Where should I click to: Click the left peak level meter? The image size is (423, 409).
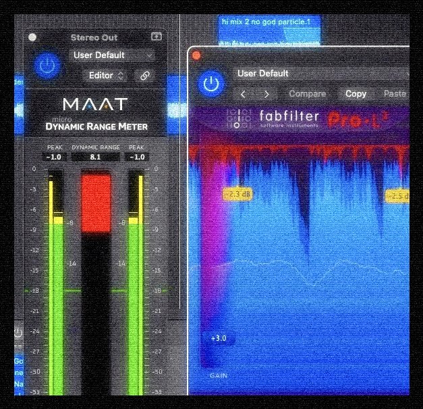[x=56, y=282]
